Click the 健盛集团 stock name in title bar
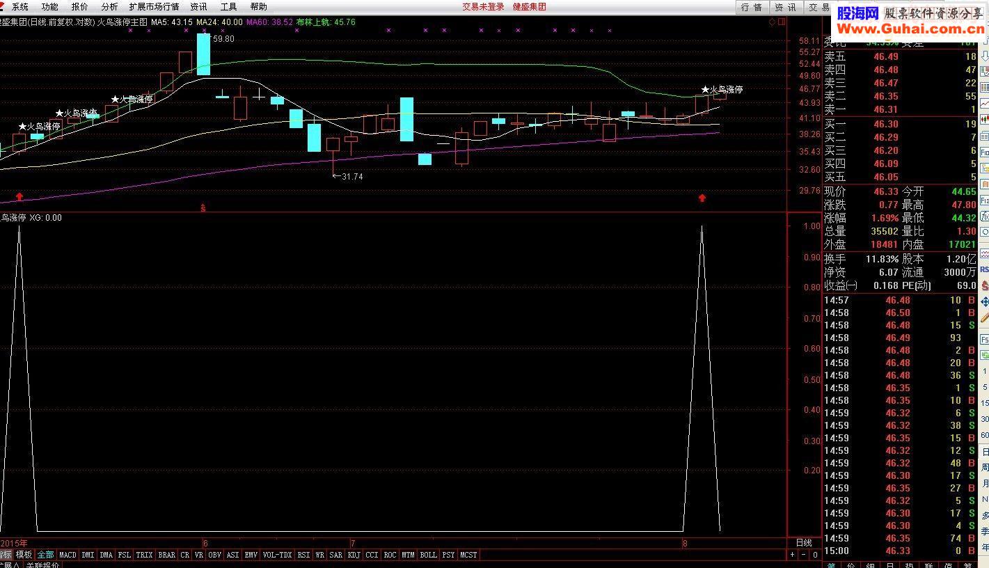Viewport: 989px width, 568px height. coord(530,7)
